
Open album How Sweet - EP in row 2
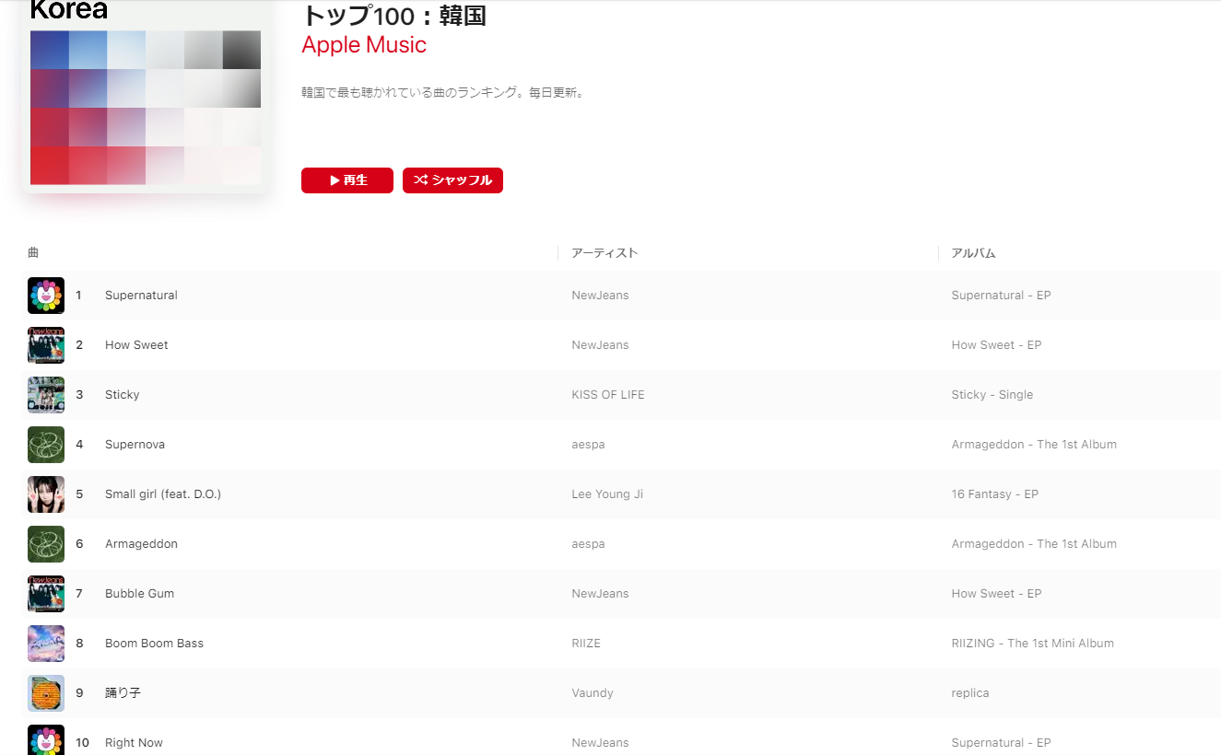click(x=996, y=345)
